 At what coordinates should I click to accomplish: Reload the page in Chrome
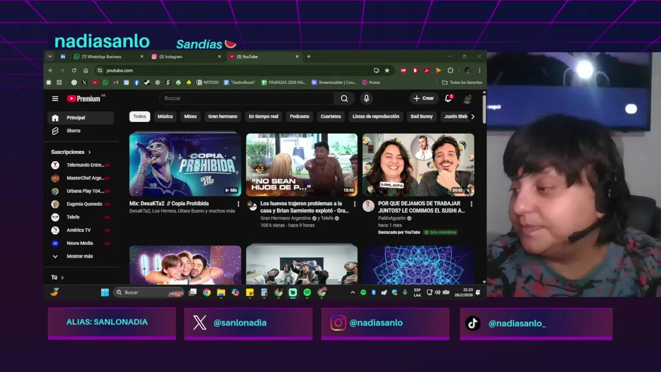point(74,70)
